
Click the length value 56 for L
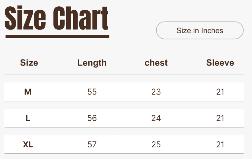(92, 118)
